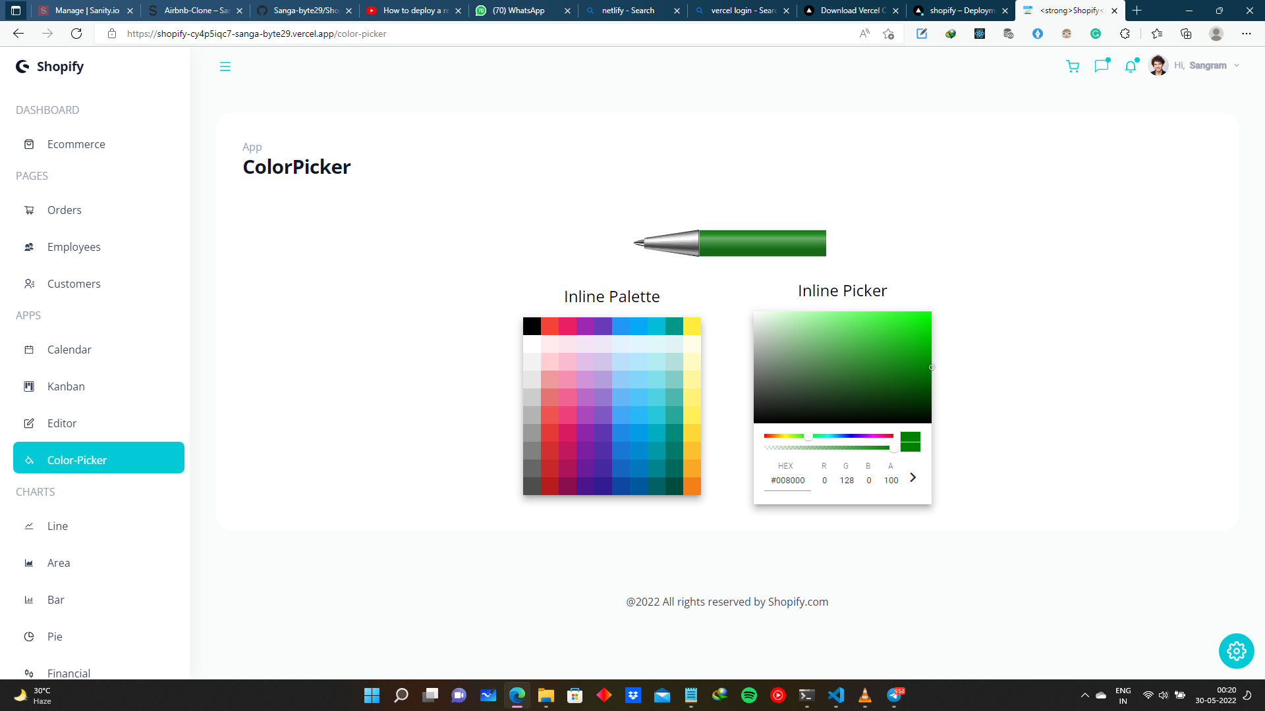This screenshot has height=711, width=1265.
Task: Open the Line chart page
Action: click(x=57, y=526)
